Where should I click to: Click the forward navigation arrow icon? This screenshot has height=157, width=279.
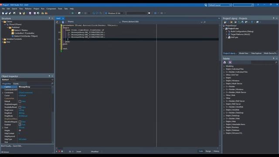click(162, 13)
